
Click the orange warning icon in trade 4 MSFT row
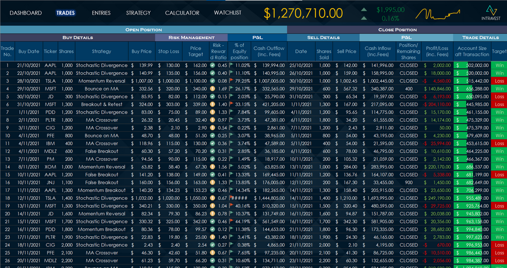point(212,89)
